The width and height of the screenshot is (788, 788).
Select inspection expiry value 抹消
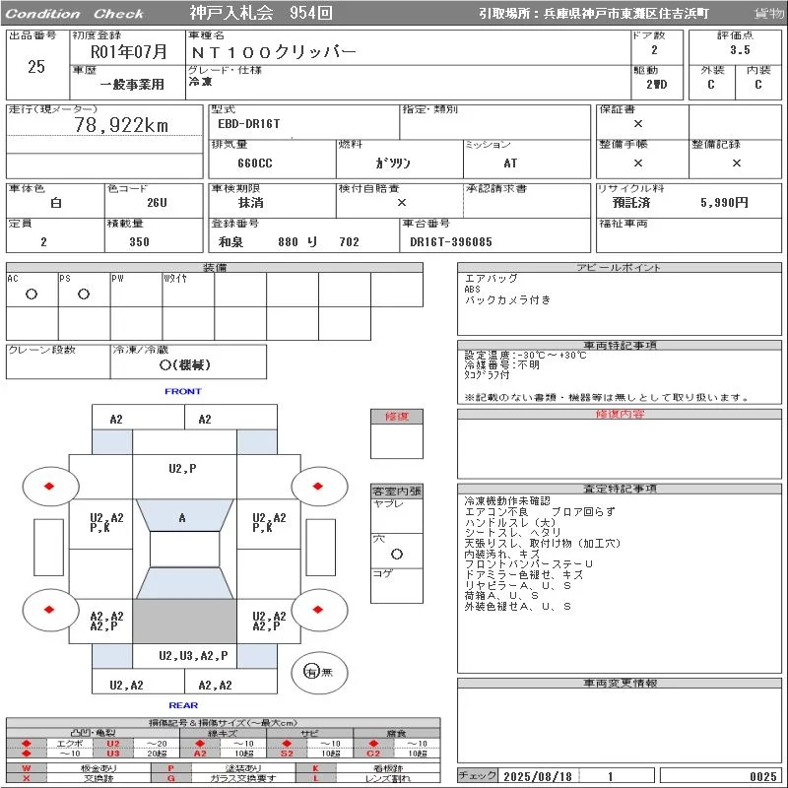point(251,203)
